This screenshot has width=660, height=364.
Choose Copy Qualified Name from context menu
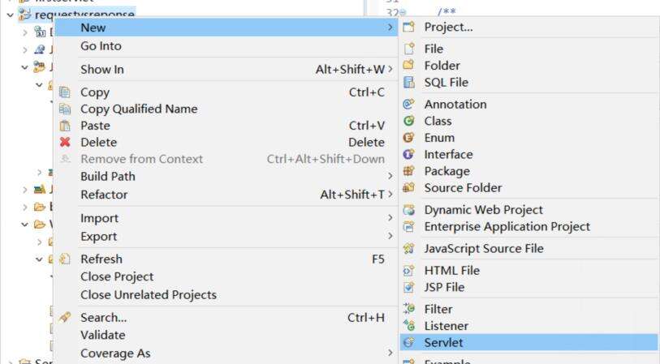[139, 109]
